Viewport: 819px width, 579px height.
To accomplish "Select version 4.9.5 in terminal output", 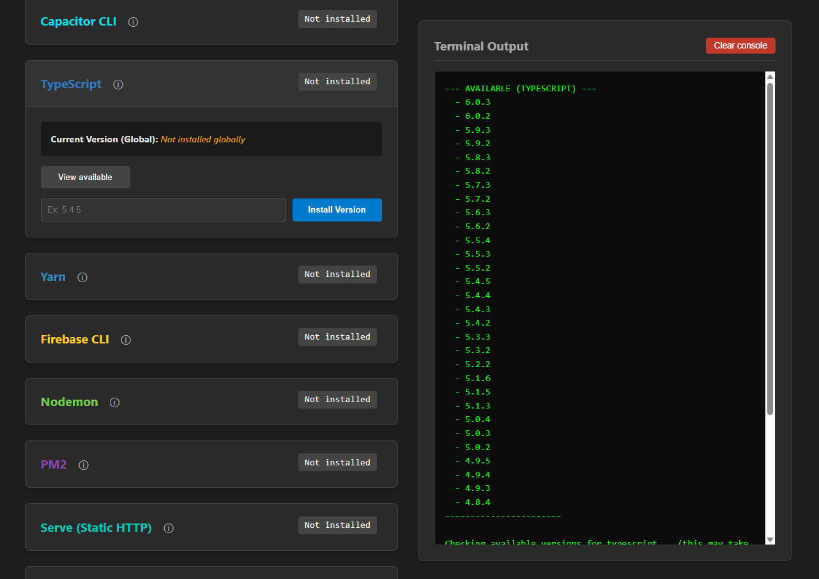I will tap(477, 461).
